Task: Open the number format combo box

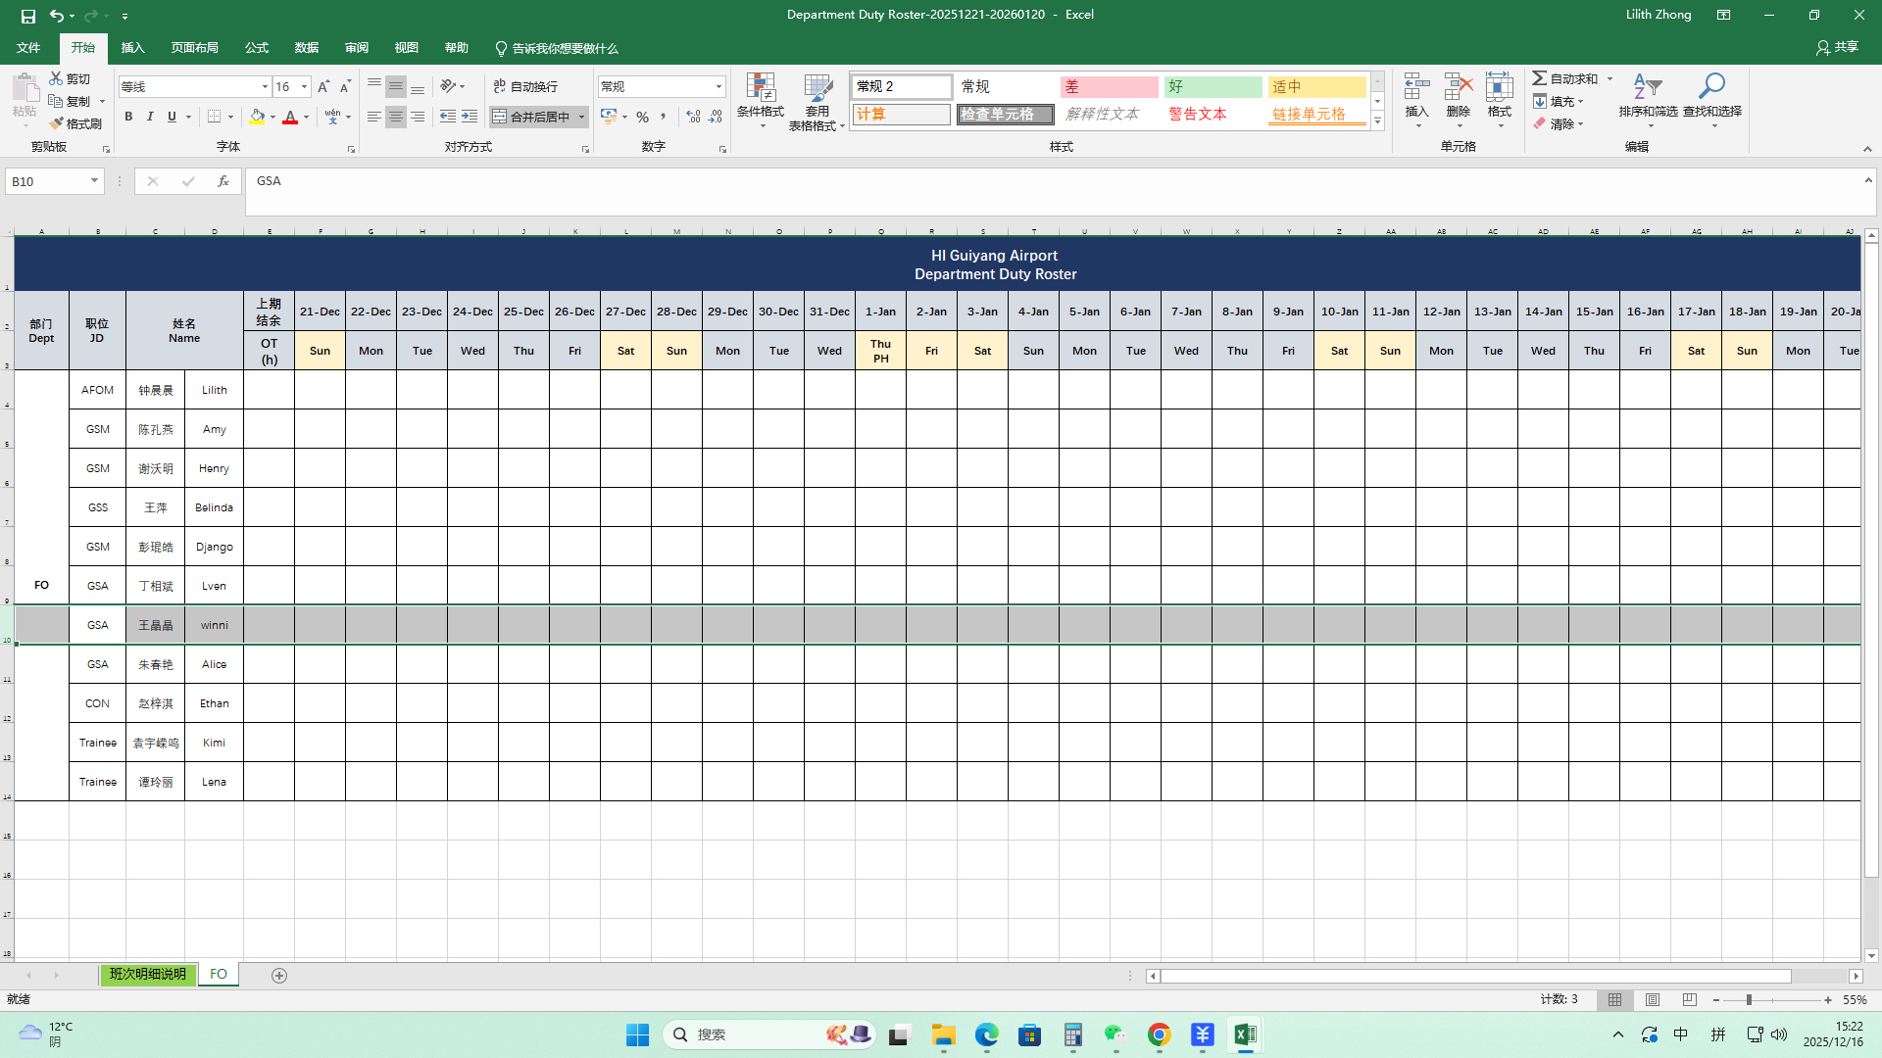Action: 662,87
